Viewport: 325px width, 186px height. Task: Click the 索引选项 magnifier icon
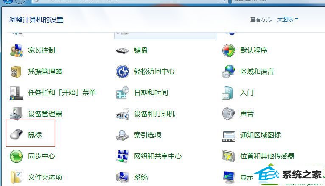tap(123, 136)
